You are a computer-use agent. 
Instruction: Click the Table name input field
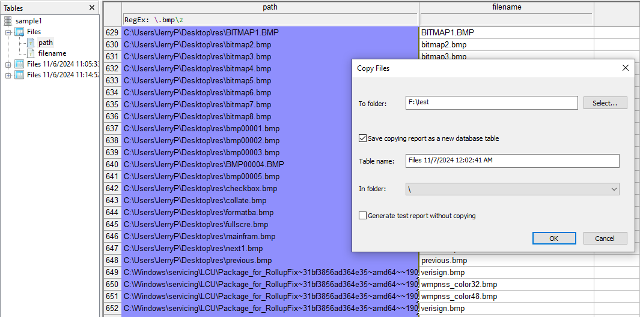pyautogui.click(x=512, y=161)
